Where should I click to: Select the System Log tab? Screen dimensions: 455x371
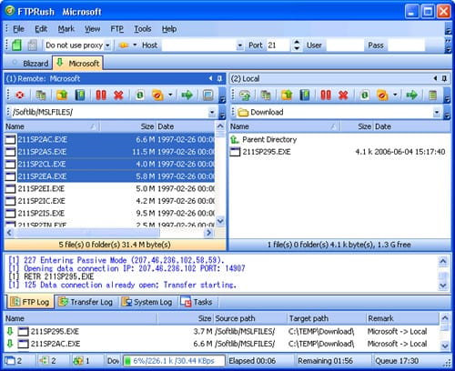tap(147, 302)
